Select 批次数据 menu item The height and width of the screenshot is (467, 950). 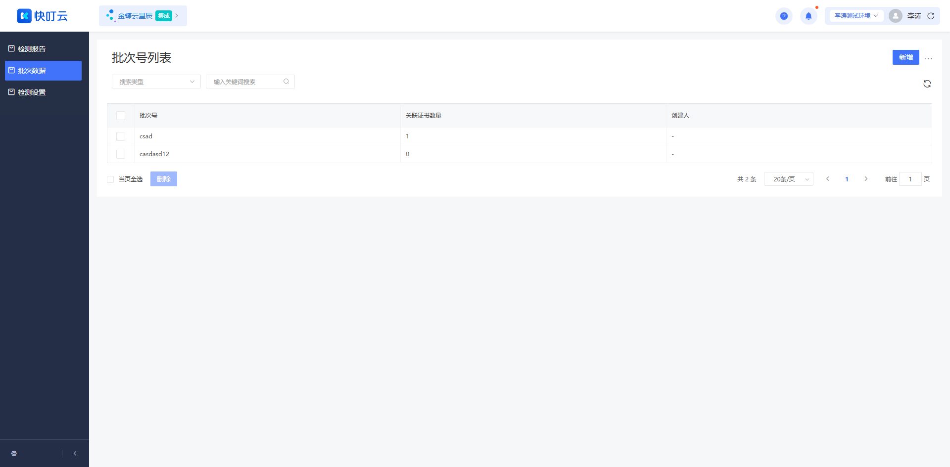[44, 71]
